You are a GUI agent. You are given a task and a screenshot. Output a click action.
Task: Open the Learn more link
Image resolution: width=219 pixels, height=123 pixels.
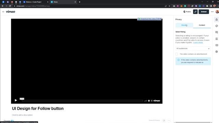[198, 42]
